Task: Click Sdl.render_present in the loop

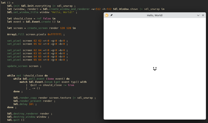Action: [27, 101]
